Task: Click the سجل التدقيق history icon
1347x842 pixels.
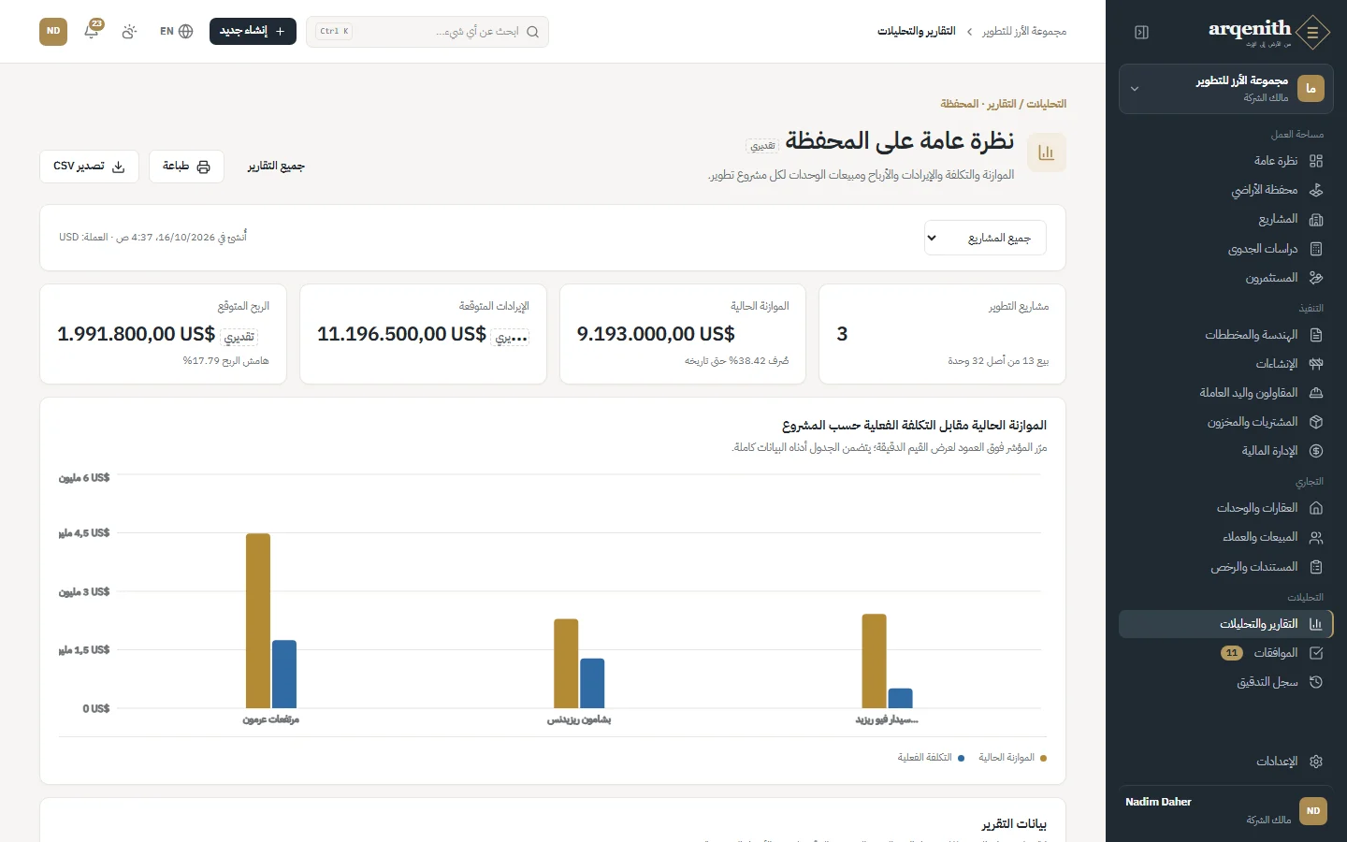Action: tap(1316, 682)
